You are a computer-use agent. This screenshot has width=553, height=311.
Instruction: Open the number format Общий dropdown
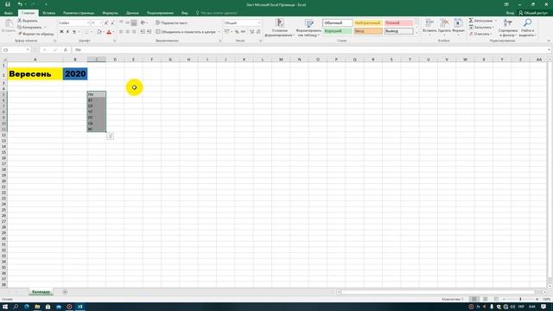(259, 23)
